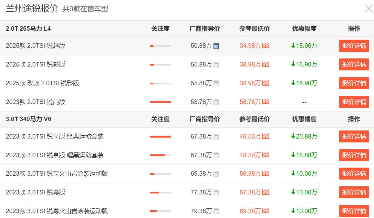The image size is (374, 218).
Task: Show price trend chart next to 59.38万
Action: pos(266,173)
